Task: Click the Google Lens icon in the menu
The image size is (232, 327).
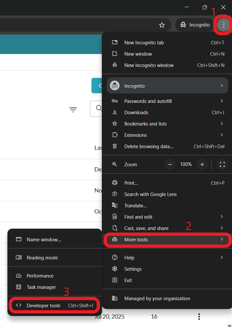Action: (x=115, y=194)
